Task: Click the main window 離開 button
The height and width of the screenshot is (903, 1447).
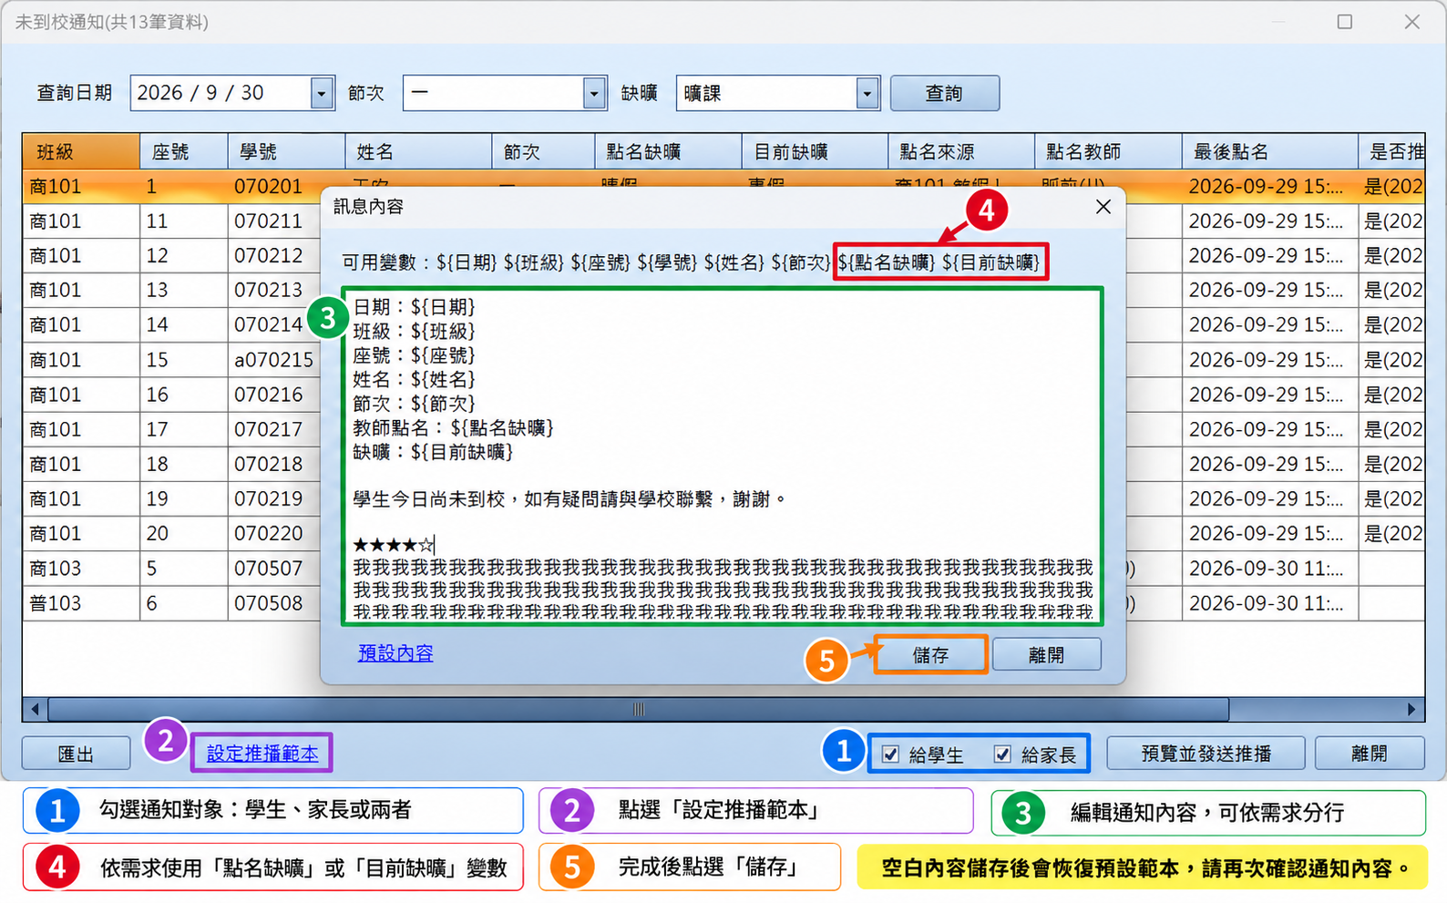Action: point(1370,754)
